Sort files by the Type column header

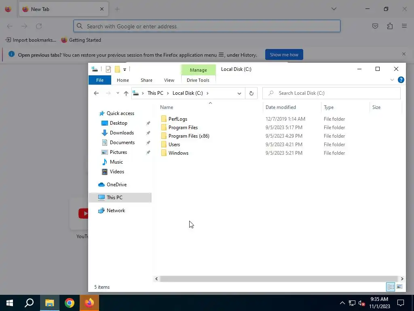(329, 107)
